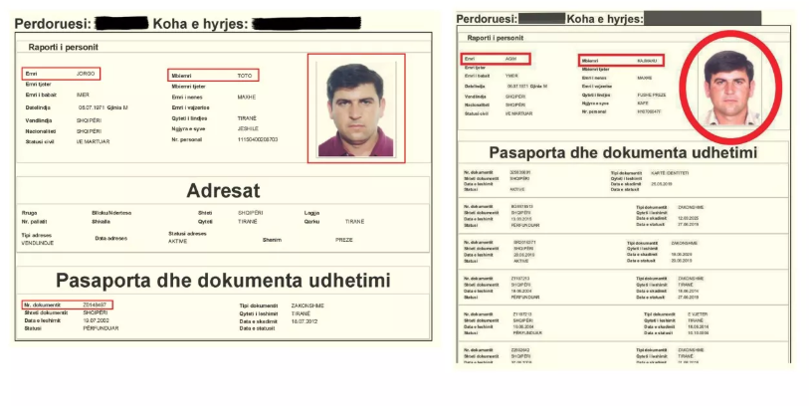Click the Statusi adreses label under Adresat
The image size is (809, 406).
(187, 234)
